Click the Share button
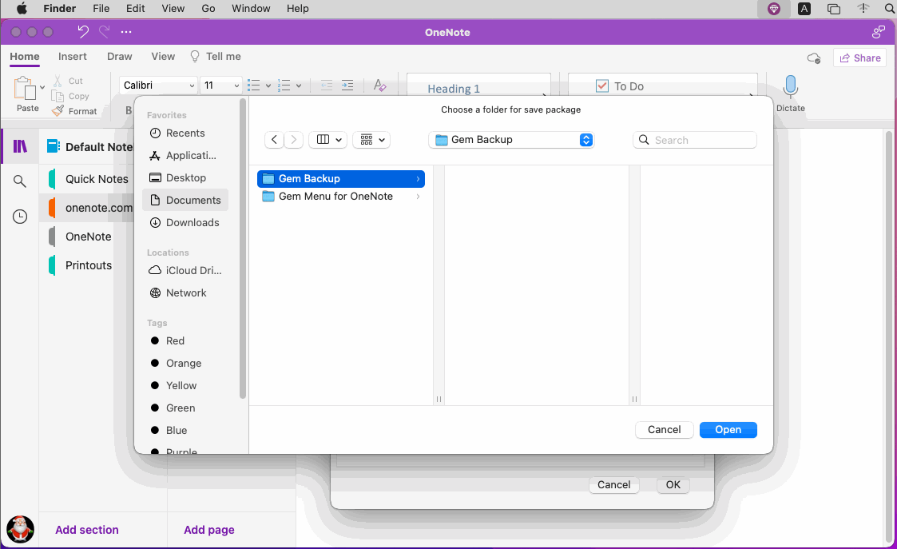This screenshot has width=897, height=549. point(859,58)
